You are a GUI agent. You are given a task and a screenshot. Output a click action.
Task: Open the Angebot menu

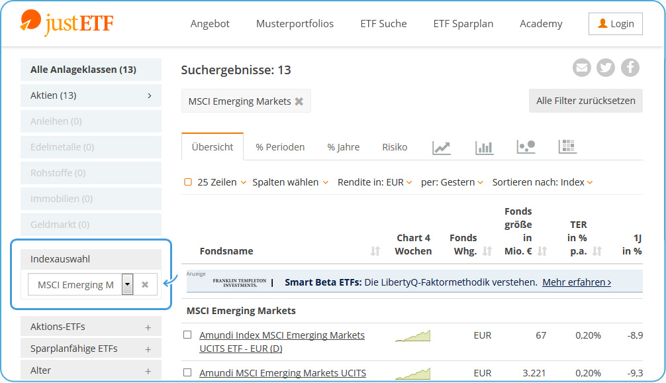[x=210, y=24]
